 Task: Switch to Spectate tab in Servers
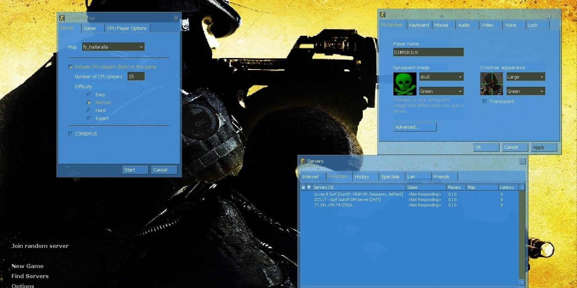392,177
